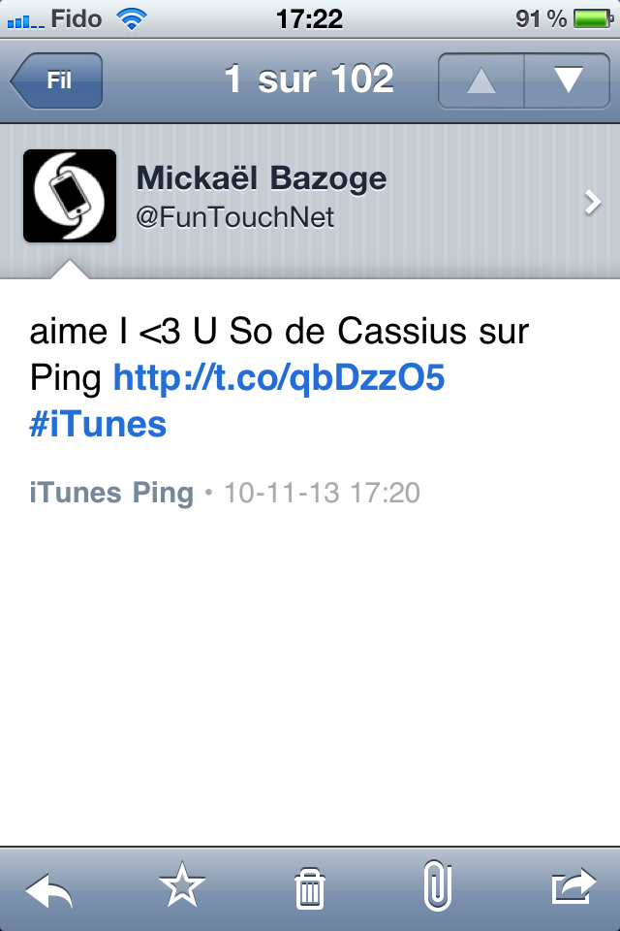Expand profile details via the right chevron
The height and width of the screenshot is (931, 620).
(x=592, y=203)
